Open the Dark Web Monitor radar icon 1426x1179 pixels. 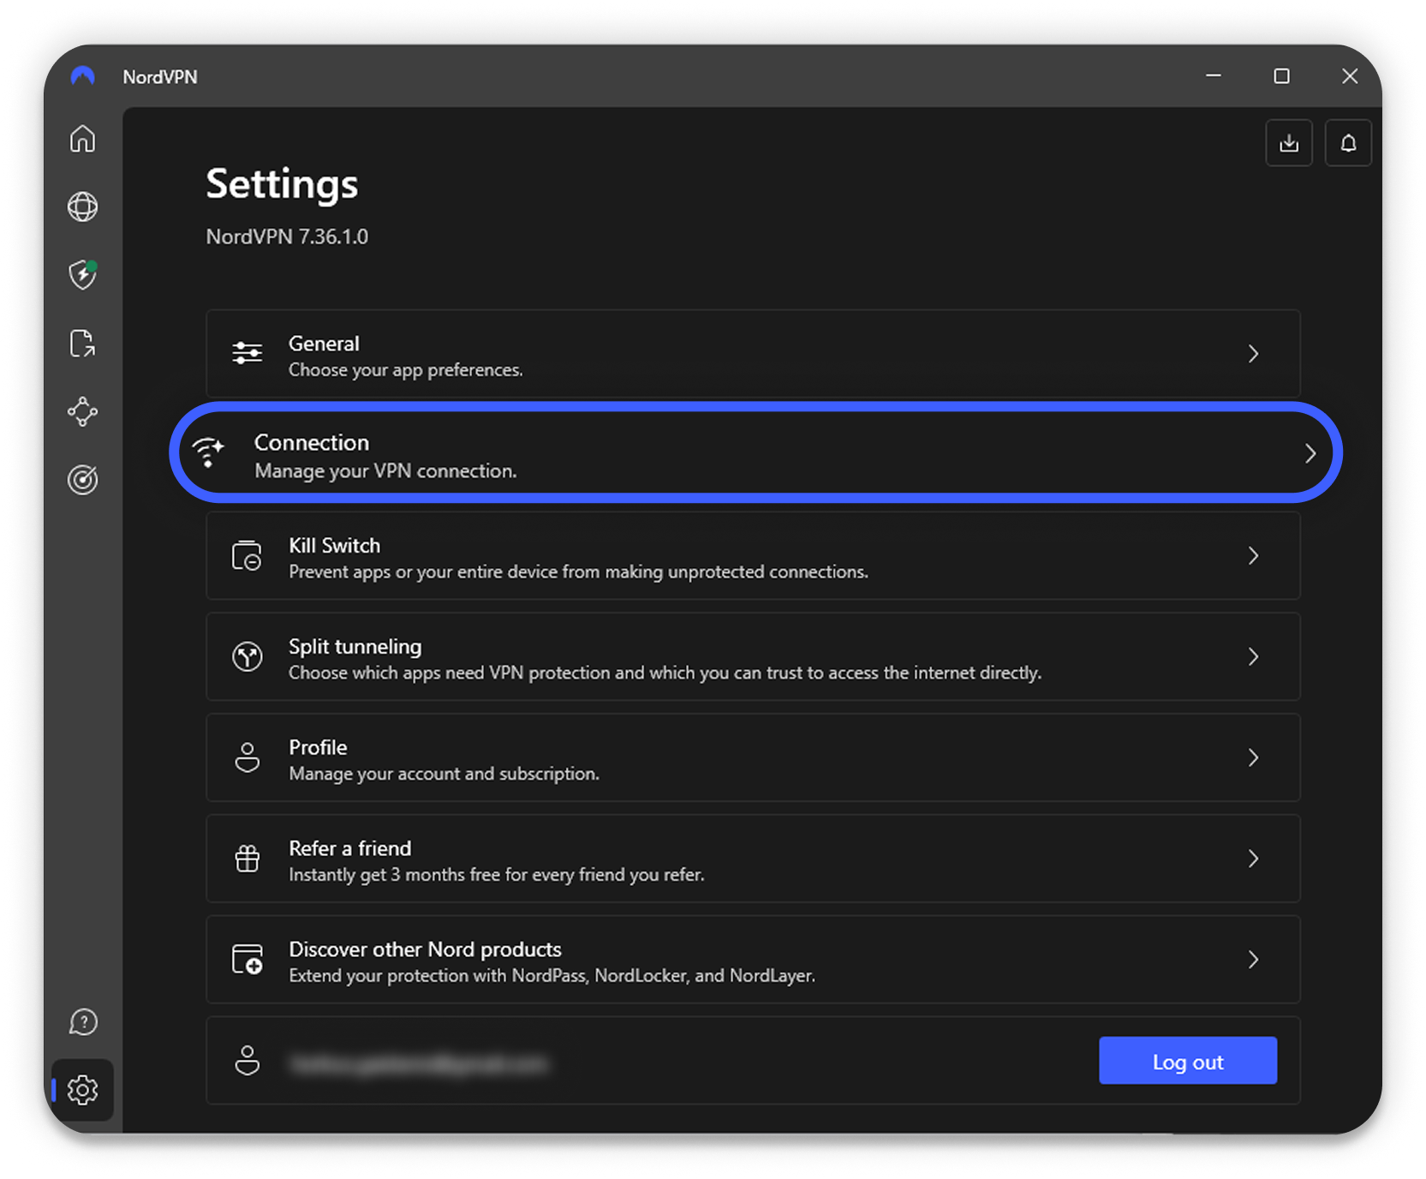click(x=83, y=480)
